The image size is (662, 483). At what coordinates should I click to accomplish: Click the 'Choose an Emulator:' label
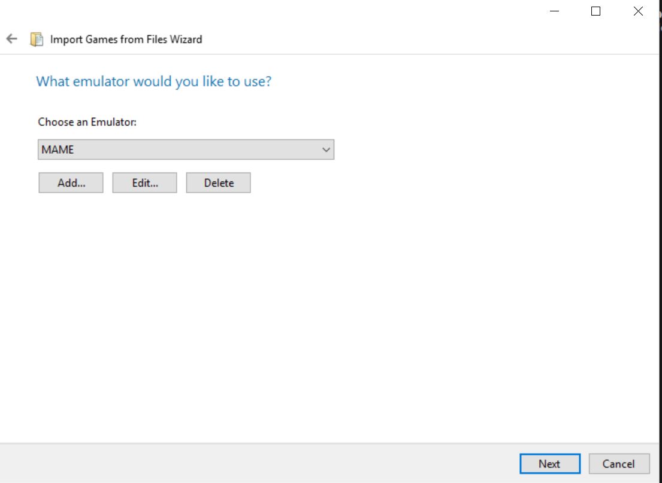coord(87,122)
